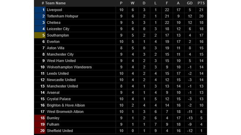This screenshot has height=135, width=241.
Task: Click the GD column header
Action: tap(190, 3)
